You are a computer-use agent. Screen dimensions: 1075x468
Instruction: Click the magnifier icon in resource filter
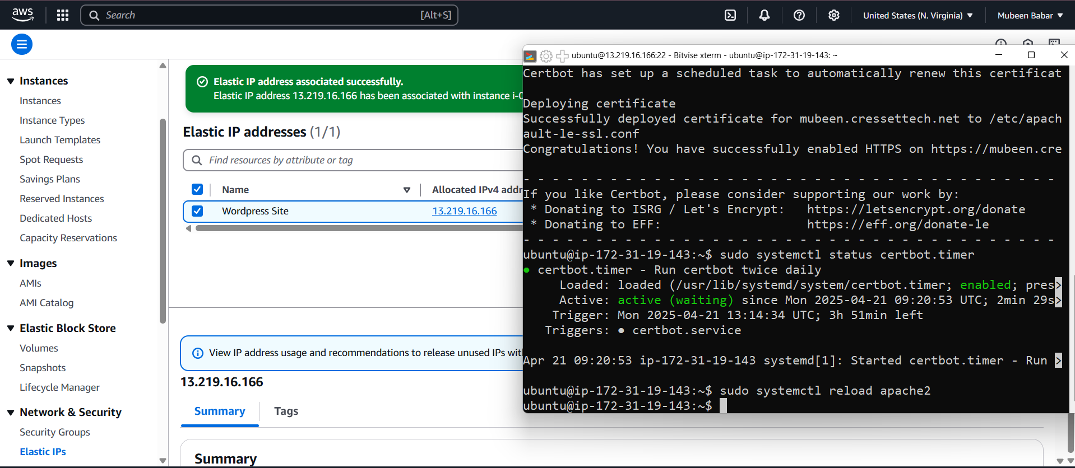pos(197,160)
